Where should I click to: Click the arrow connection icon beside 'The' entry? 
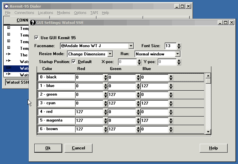[9, 54]
